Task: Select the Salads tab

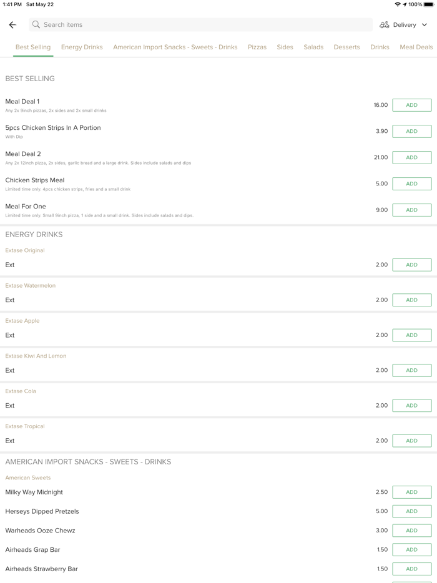Action: [x=313, y=47]
